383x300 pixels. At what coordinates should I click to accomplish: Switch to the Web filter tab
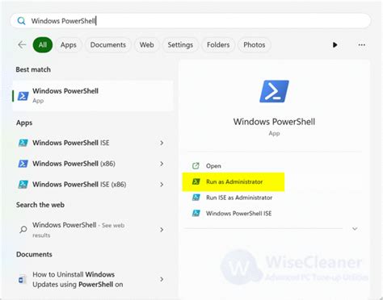point(147,45)
